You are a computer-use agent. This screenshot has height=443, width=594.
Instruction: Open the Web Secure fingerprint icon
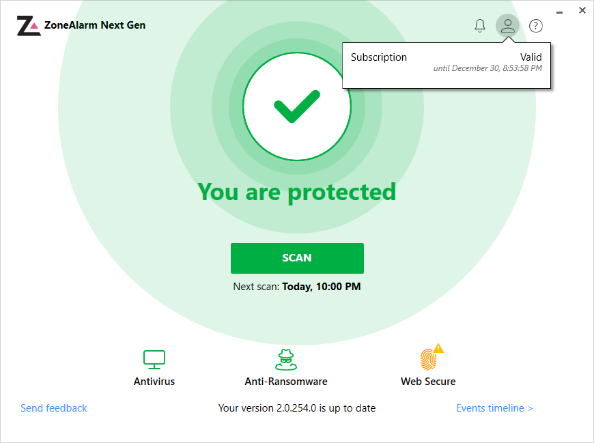[428, 360]
